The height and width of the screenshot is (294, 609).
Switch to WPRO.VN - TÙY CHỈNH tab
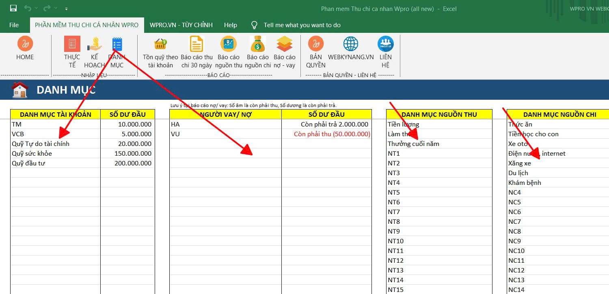pos(181,25)
